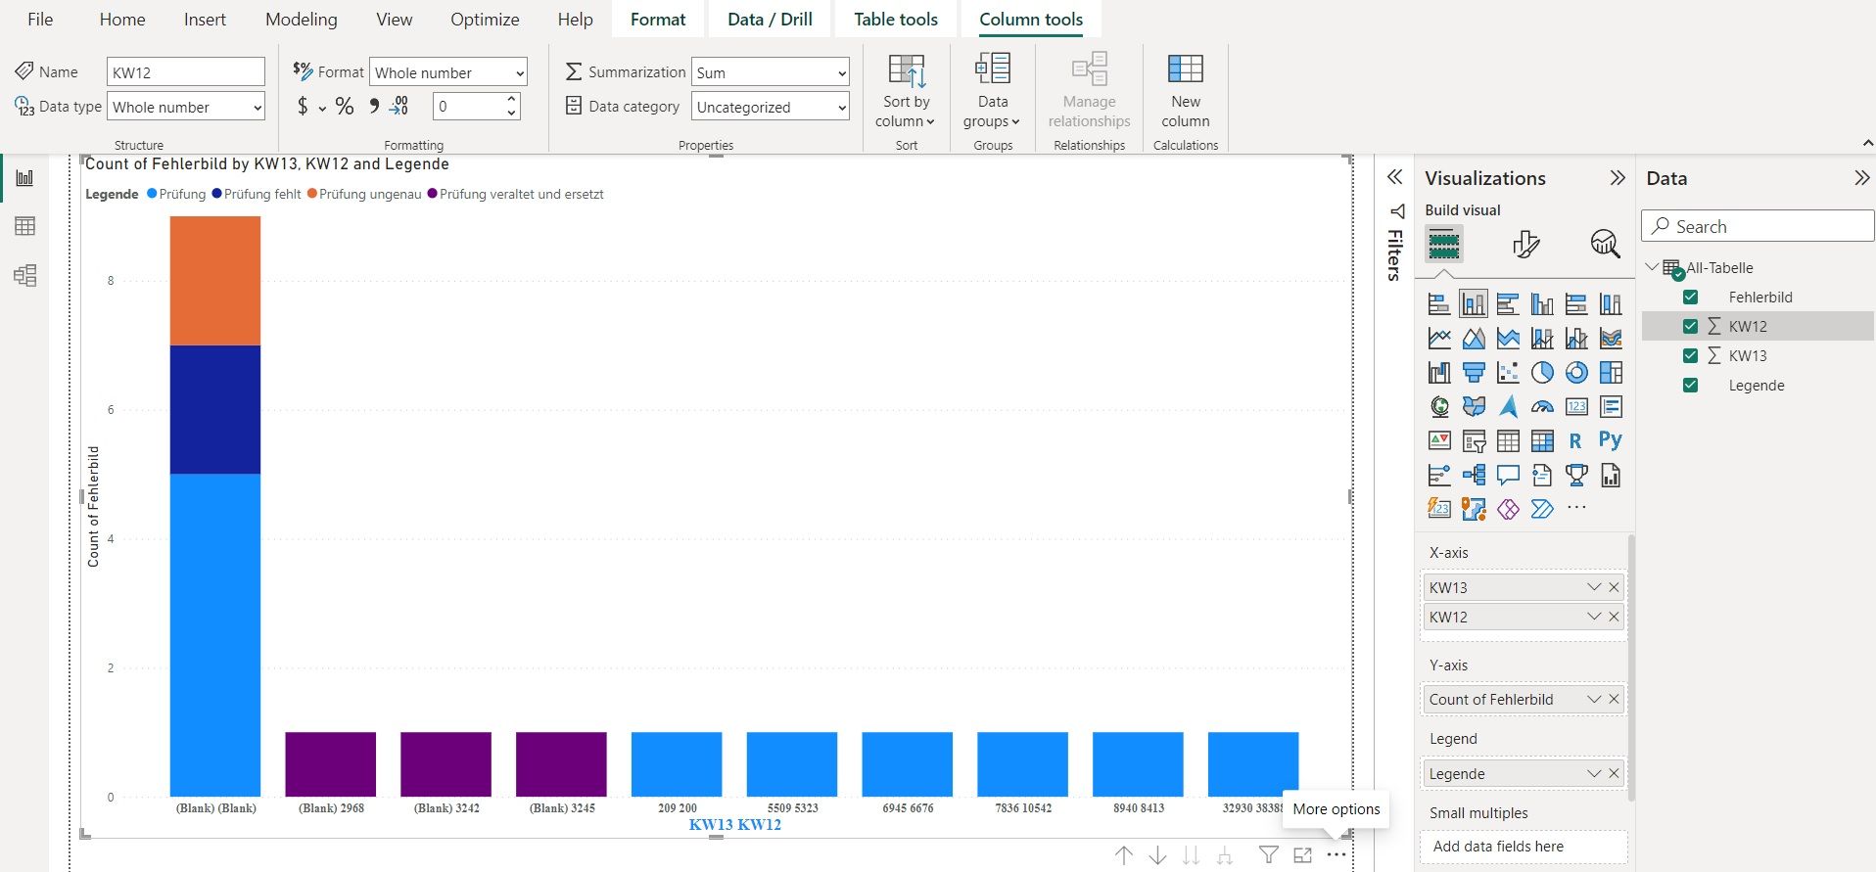Open the Format dropdown showing Whole number
The width and height of the screenshot is (1876, 872).
pyautogui.click(x=448, y=72)
